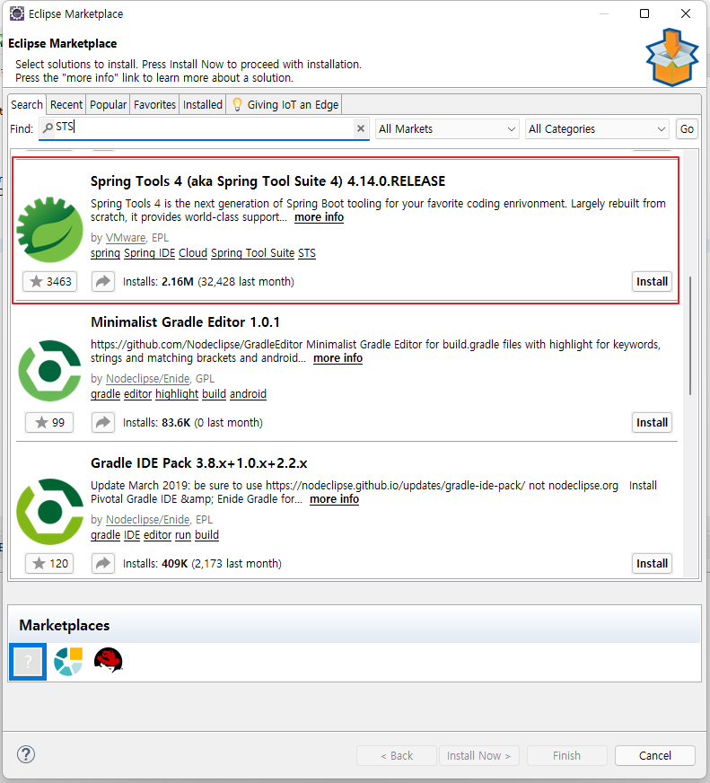
Task: Click the Gradle IDE Pack logo icon
Action: pyautogui.click(x=49, y=511)
